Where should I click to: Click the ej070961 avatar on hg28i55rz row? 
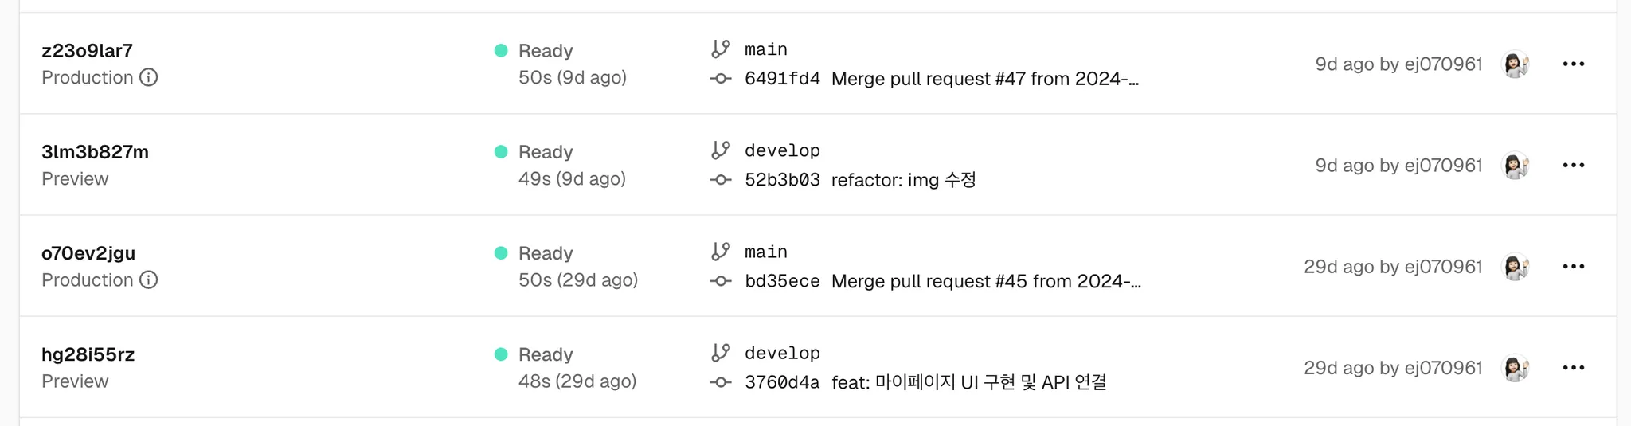(1516, 367)
